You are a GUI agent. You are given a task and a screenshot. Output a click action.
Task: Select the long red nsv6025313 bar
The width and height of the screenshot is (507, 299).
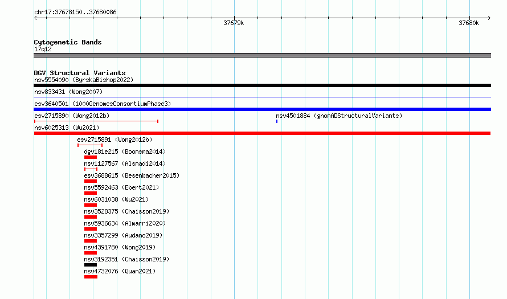click(x=262, y=133)
